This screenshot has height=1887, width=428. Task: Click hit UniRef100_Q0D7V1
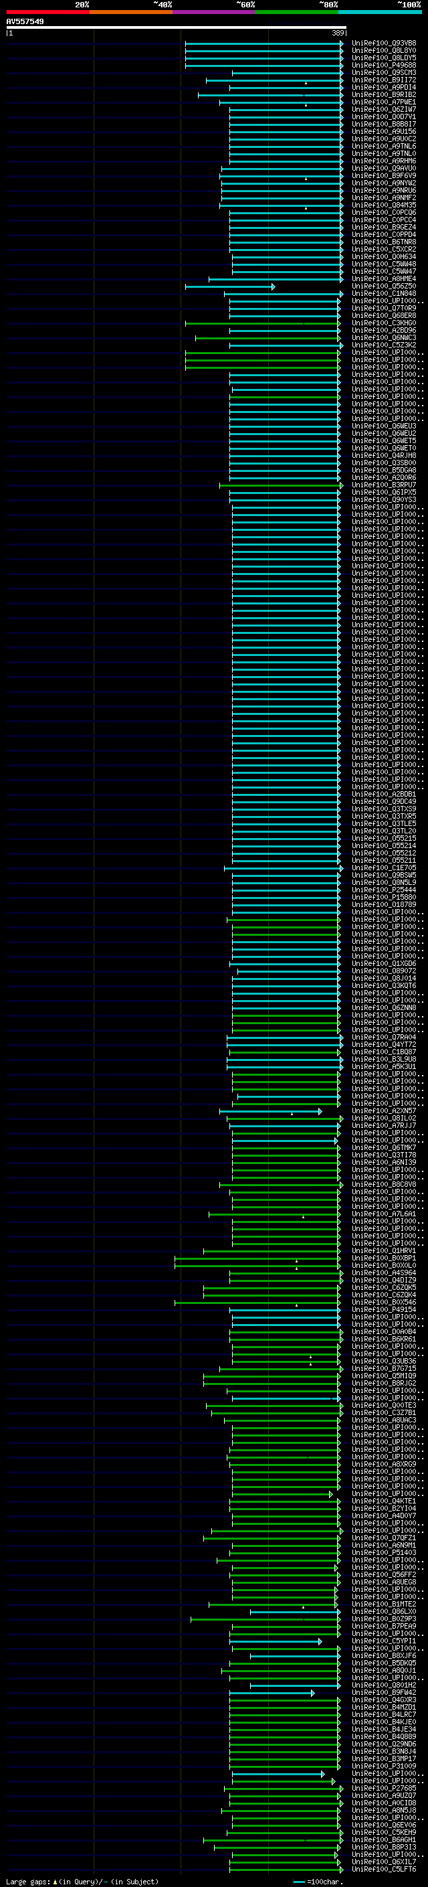(384, 116)
